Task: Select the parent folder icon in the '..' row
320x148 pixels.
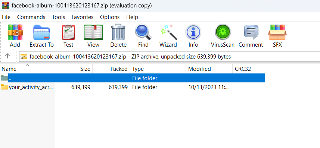Action: pyautogui.click(x=4, y=78)
